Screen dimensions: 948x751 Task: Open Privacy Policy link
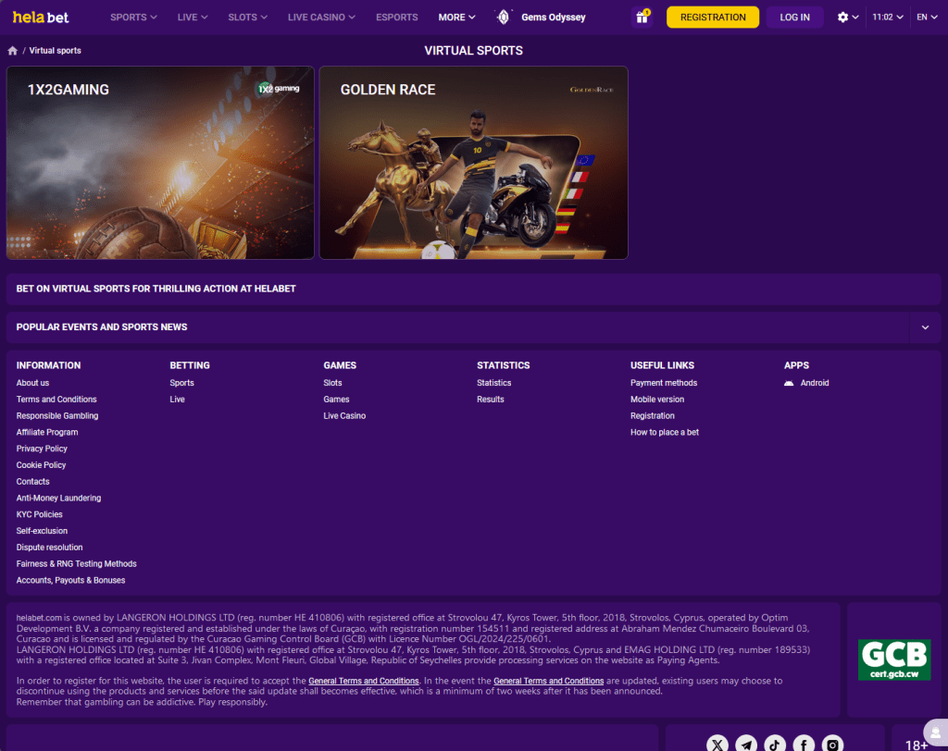tap(42, 449)
